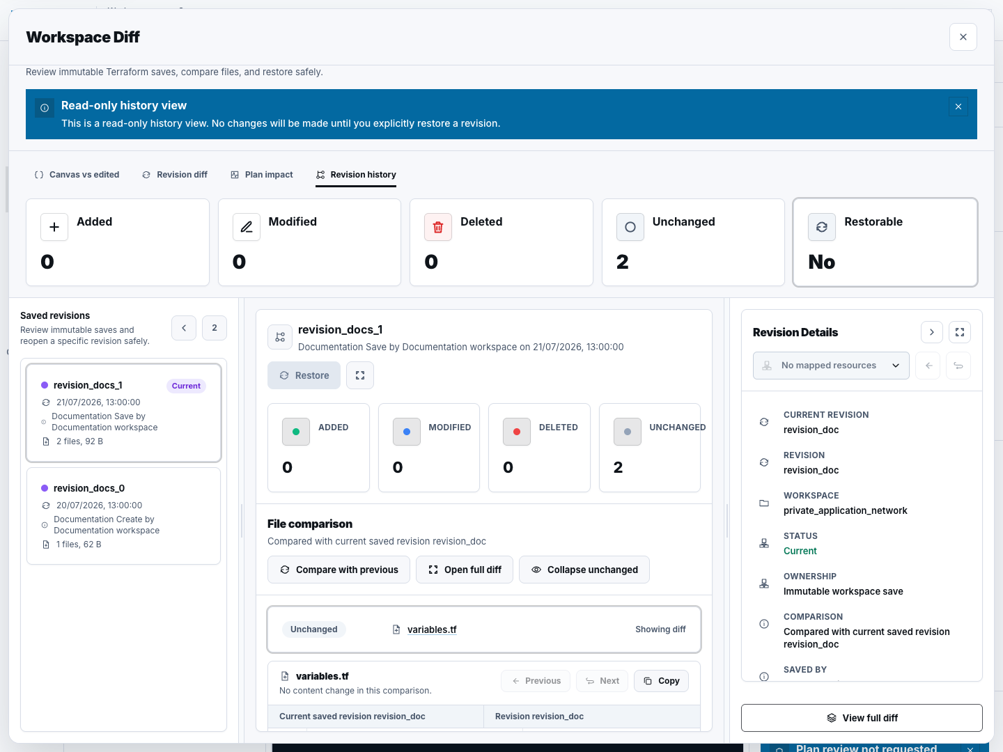Expand revision view with the fullscreen icon beside Restore

[x=360, y=375]
